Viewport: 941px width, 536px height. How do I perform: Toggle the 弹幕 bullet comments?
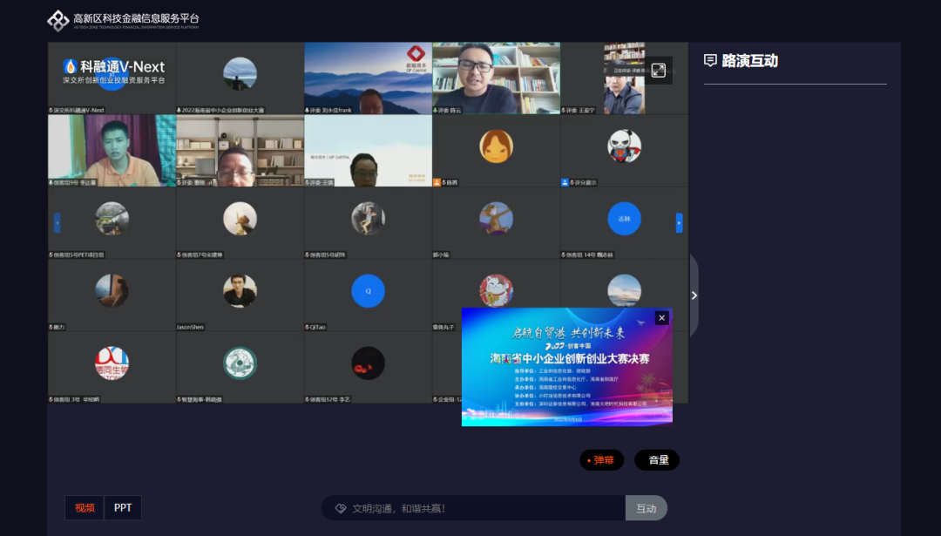602,460
